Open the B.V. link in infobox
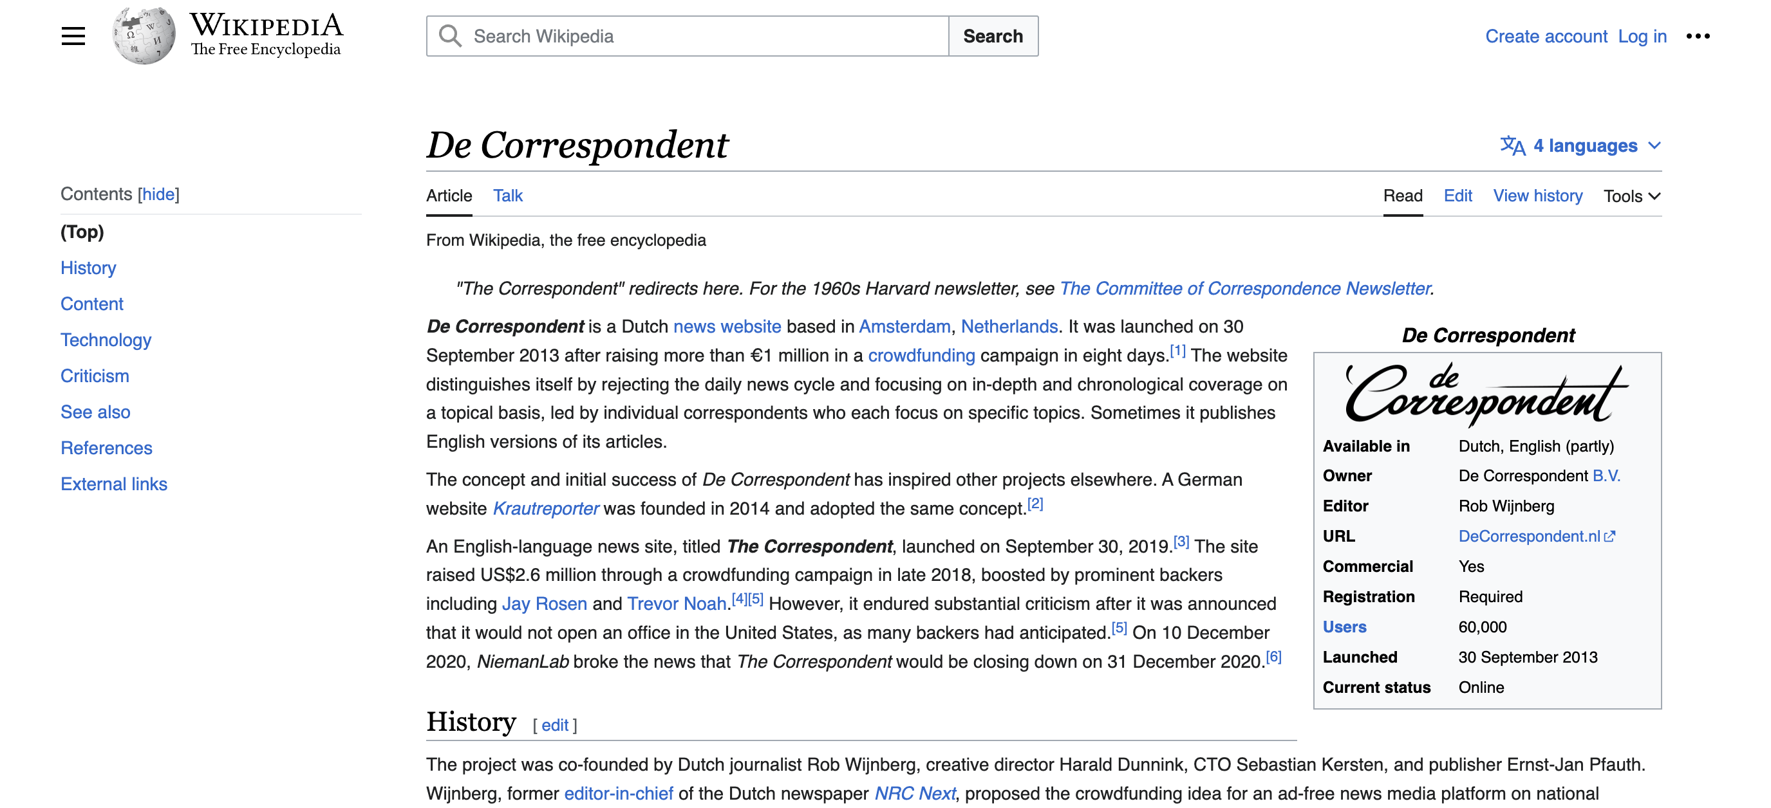 pyautogui.click(x=1606, y=476)
